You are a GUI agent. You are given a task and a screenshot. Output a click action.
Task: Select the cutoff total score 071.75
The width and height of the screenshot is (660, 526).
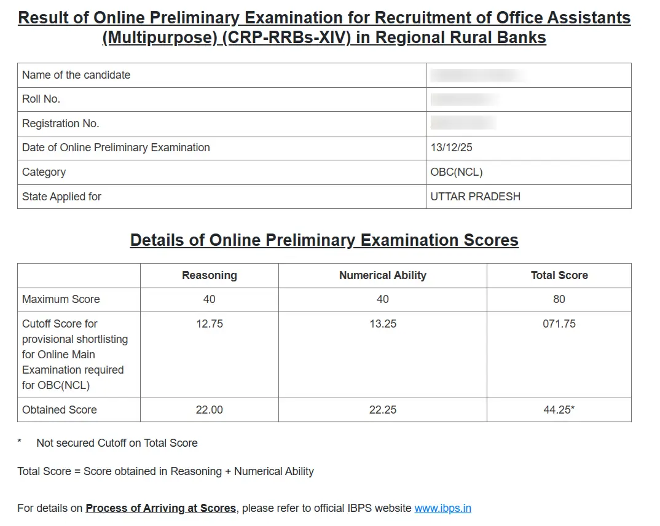(559, 324)
